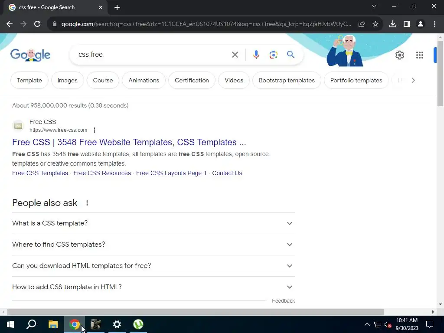The width and height of the screenshot is (444, 333).
Task: Open the Chrome side panel icon
Action: click(x=407, y=24)
